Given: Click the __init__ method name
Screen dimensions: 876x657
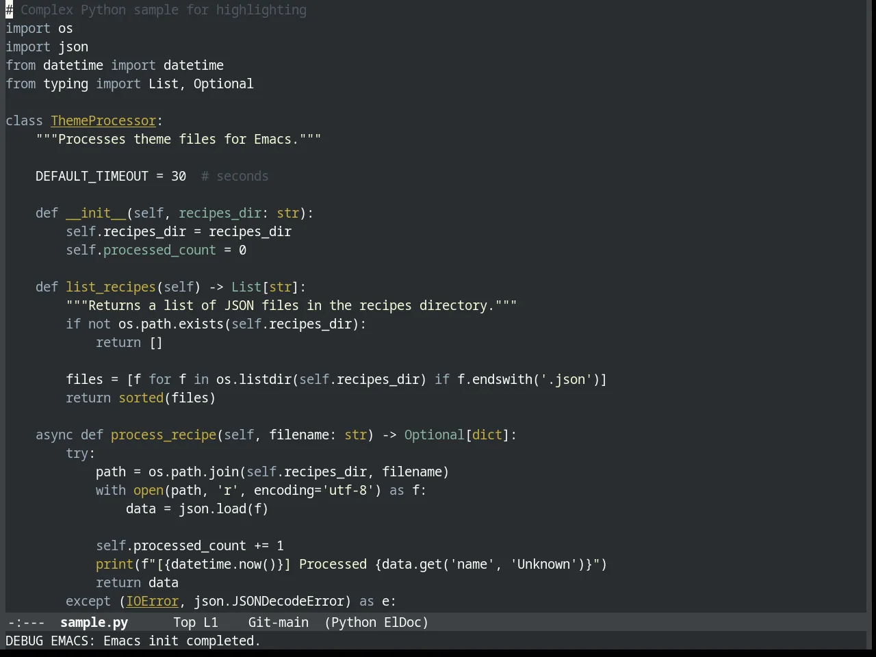Looking at the screenshot, I should [x=96, y=213].
